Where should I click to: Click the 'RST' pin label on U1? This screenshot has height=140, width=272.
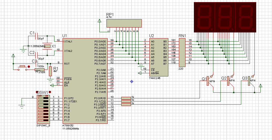[x=67, y=64]
